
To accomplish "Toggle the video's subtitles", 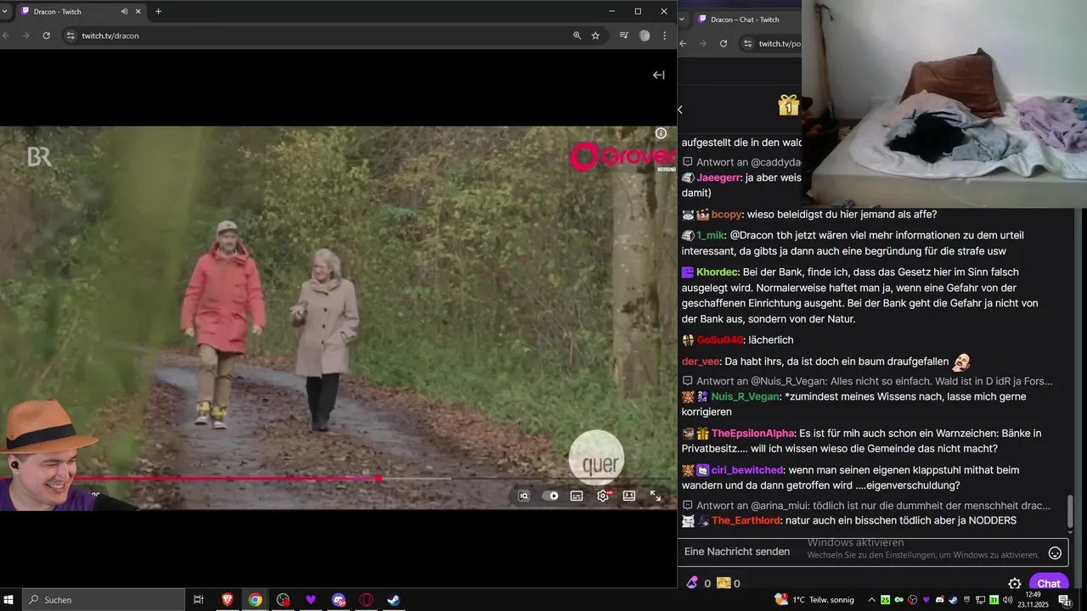I will (577, 496).
